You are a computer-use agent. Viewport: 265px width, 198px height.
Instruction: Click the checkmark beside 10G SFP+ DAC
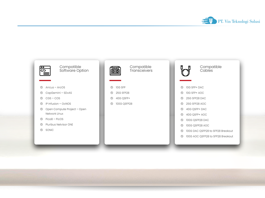click(182, 87)
